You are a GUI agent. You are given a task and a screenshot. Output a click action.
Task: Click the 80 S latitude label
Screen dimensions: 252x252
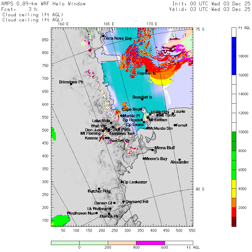(200, 189)
